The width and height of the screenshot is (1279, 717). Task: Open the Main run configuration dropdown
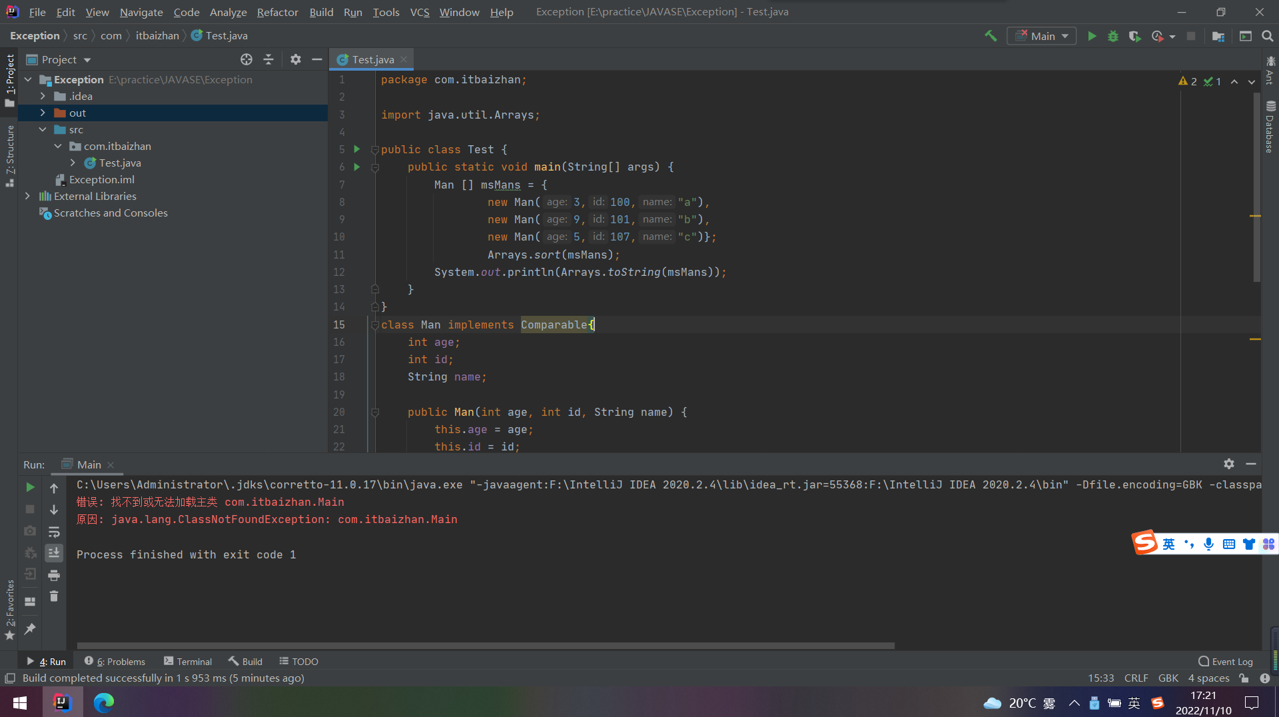pyautogui.click(x=1042, y=36)
